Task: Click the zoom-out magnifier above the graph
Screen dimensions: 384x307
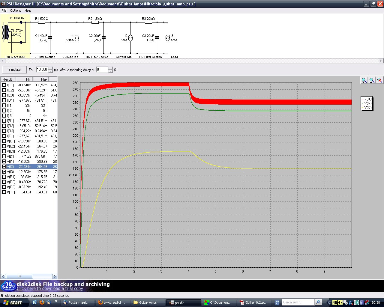Action: point(372,80)
